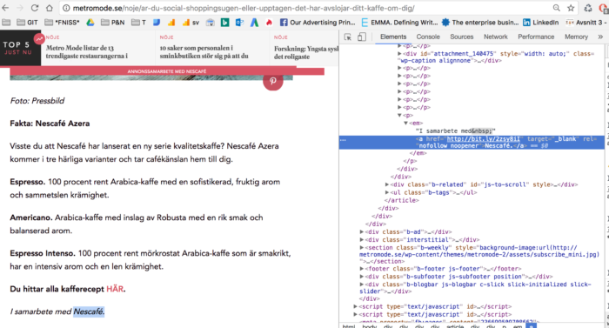Open the Google Analytics sv bookmark

pyautogui.click(x=191, y=23)
